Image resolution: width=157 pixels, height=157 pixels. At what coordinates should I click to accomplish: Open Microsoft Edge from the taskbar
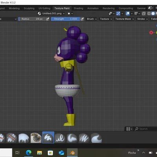click(29, 153)
